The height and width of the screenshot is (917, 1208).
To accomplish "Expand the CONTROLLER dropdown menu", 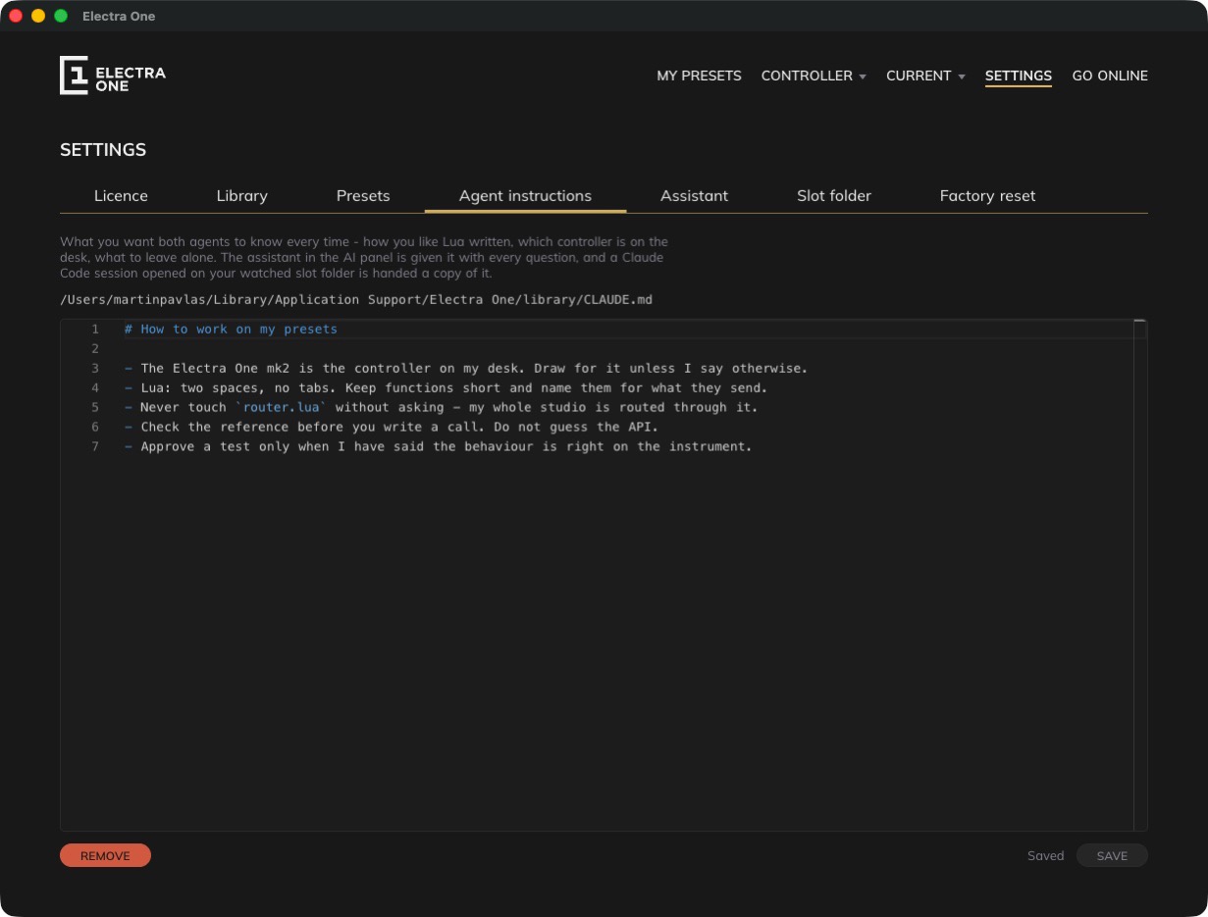I will click(814, 76).
